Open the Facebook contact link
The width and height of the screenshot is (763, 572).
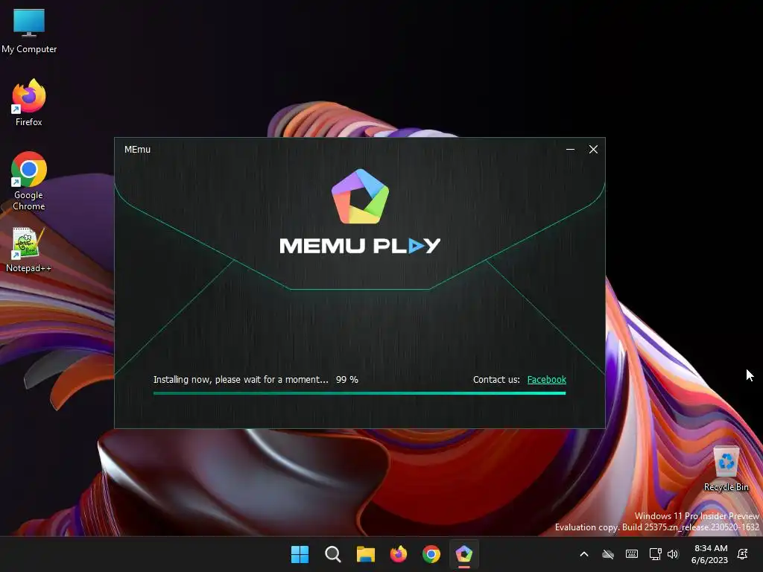point(546,379)
